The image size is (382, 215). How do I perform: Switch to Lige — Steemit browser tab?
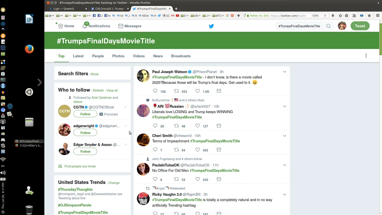(69, 9)
